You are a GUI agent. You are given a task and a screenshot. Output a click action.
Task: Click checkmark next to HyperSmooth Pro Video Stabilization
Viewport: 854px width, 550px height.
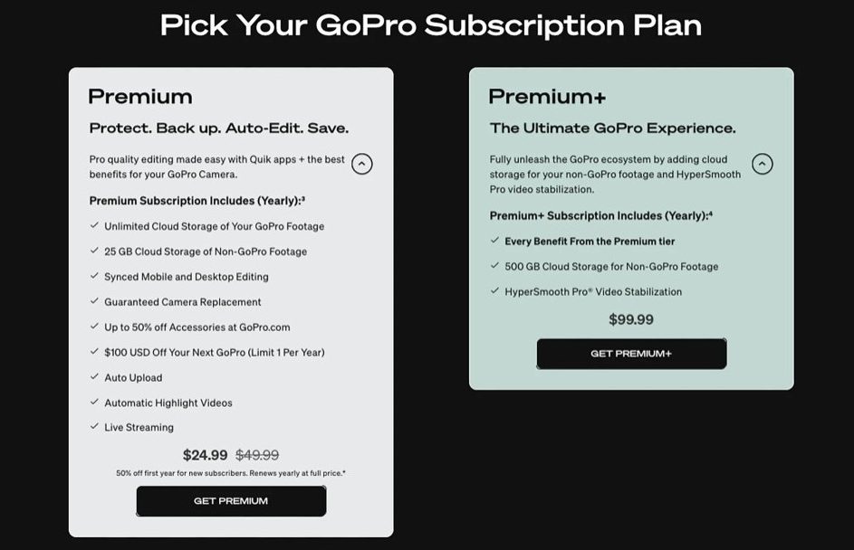click(x=494, y=291)
